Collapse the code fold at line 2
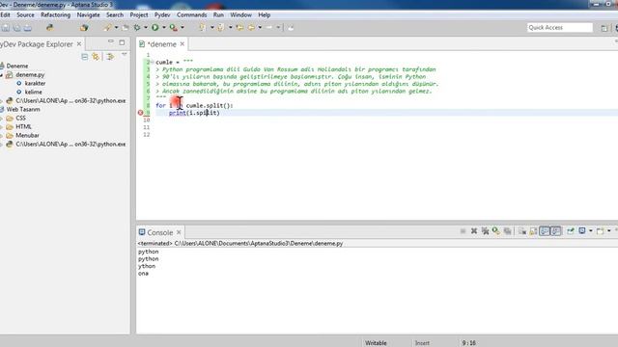 click(153, 62)
